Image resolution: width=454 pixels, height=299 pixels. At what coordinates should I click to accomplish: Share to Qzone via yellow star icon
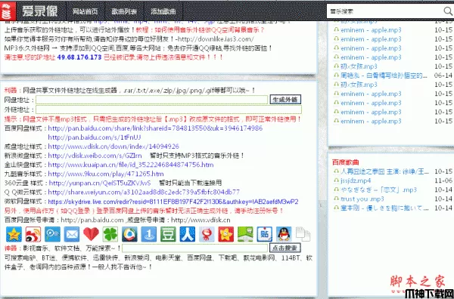pyautogui.click(x=14, y=234)
